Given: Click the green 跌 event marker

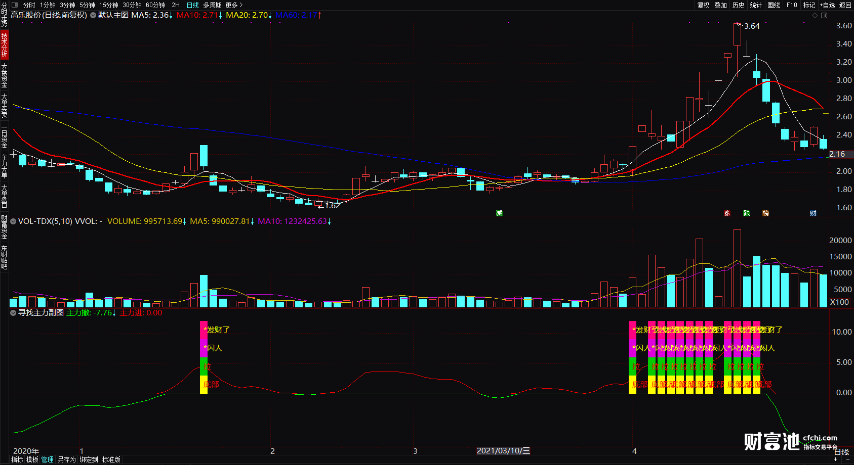Looking at the screenshot, I should click(x=746, y=213).
